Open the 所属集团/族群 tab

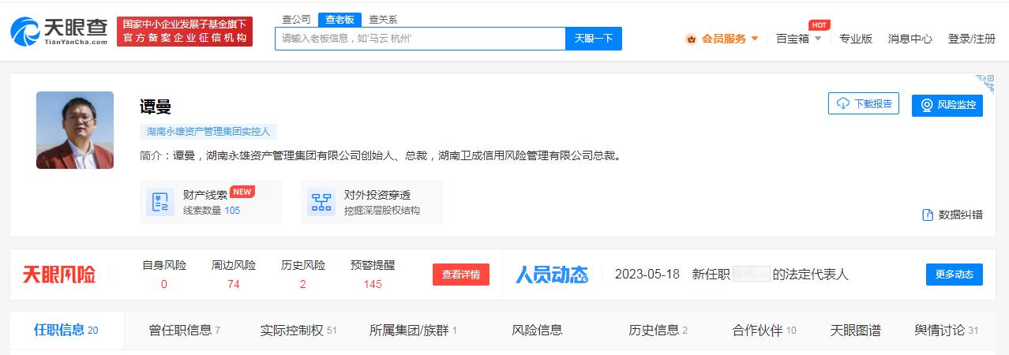[413, 331]
